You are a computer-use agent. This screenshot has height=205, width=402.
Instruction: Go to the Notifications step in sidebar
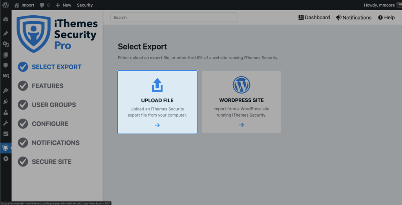[x=49, y=143]
